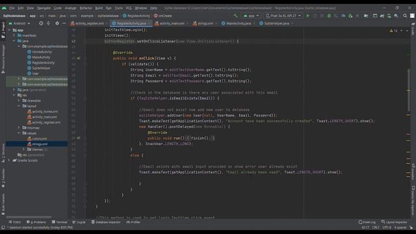416x234 pixels.
Task: Click the Select Opened File target icon
Action: click(41, 23)
